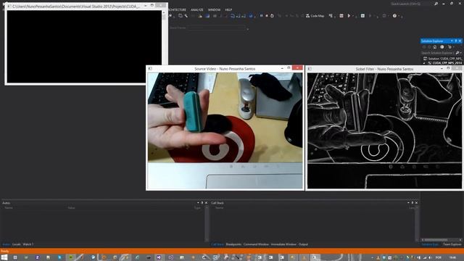Switch to the Output tab
The height and width of the screenshot is (261, 464).
303,244
